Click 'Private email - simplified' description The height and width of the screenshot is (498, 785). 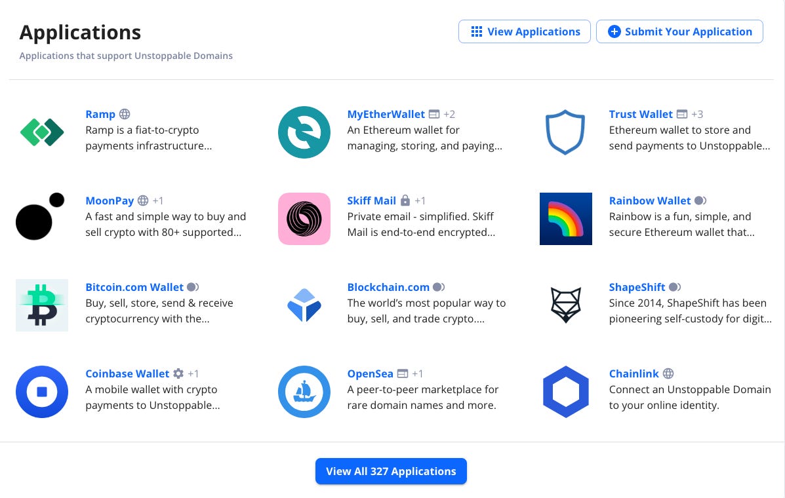(x=421, y=224)
